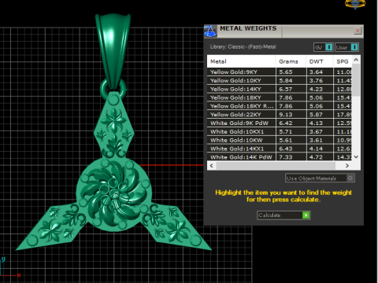Click the SPG column header

tap(343, 61)
